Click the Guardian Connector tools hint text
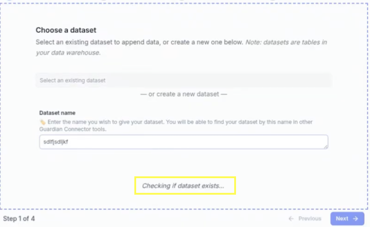The width and height of the screenshot is (370, 227). (x=73, y=129)
